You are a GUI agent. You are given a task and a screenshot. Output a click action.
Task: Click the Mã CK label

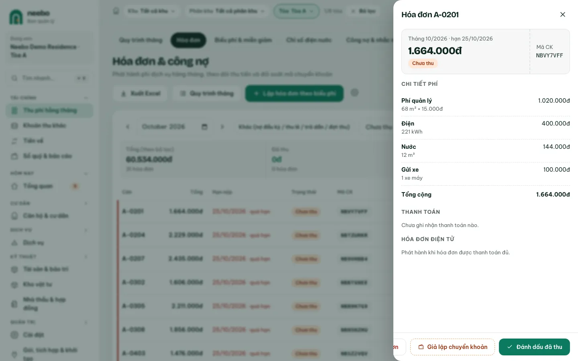545,47
